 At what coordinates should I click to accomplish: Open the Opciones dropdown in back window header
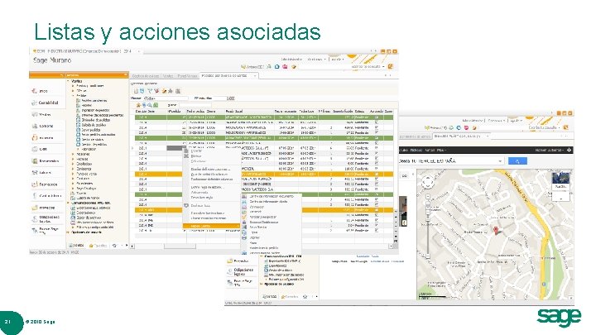(x=497, y=121)
